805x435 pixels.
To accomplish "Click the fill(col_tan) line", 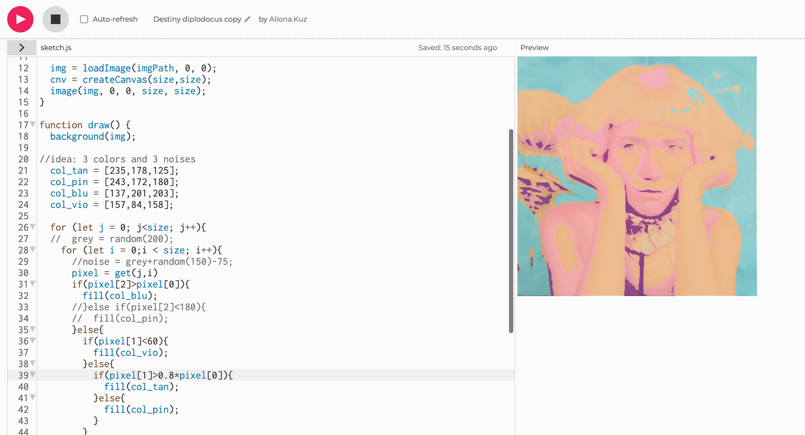I will 141,387.
